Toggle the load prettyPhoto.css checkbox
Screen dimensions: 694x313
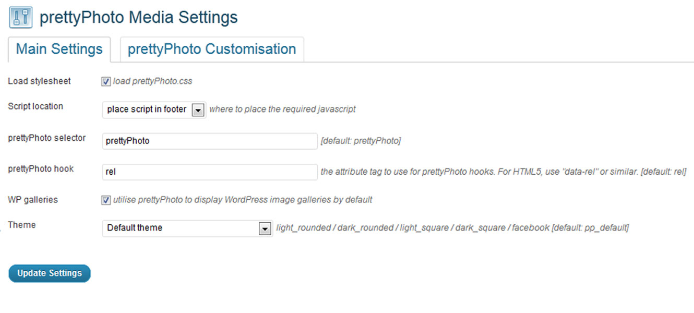tap(106, 81)
